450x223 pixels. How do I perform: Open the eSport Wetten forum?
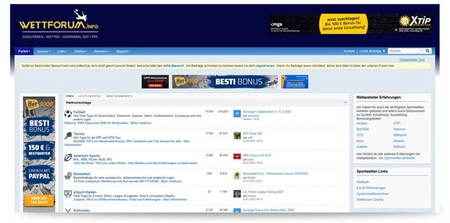click(x=85, y=192)
